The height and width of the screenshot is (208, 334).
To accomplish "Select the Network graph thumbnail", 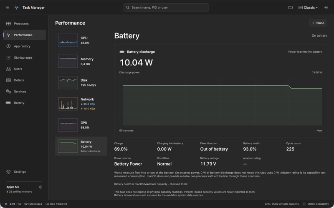I will click(68, 104).
